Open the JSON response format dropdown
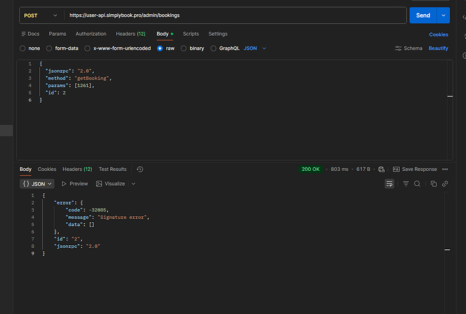Image resolution: width=466 pixels, height=314 pixels. click(x=37, y=184)
